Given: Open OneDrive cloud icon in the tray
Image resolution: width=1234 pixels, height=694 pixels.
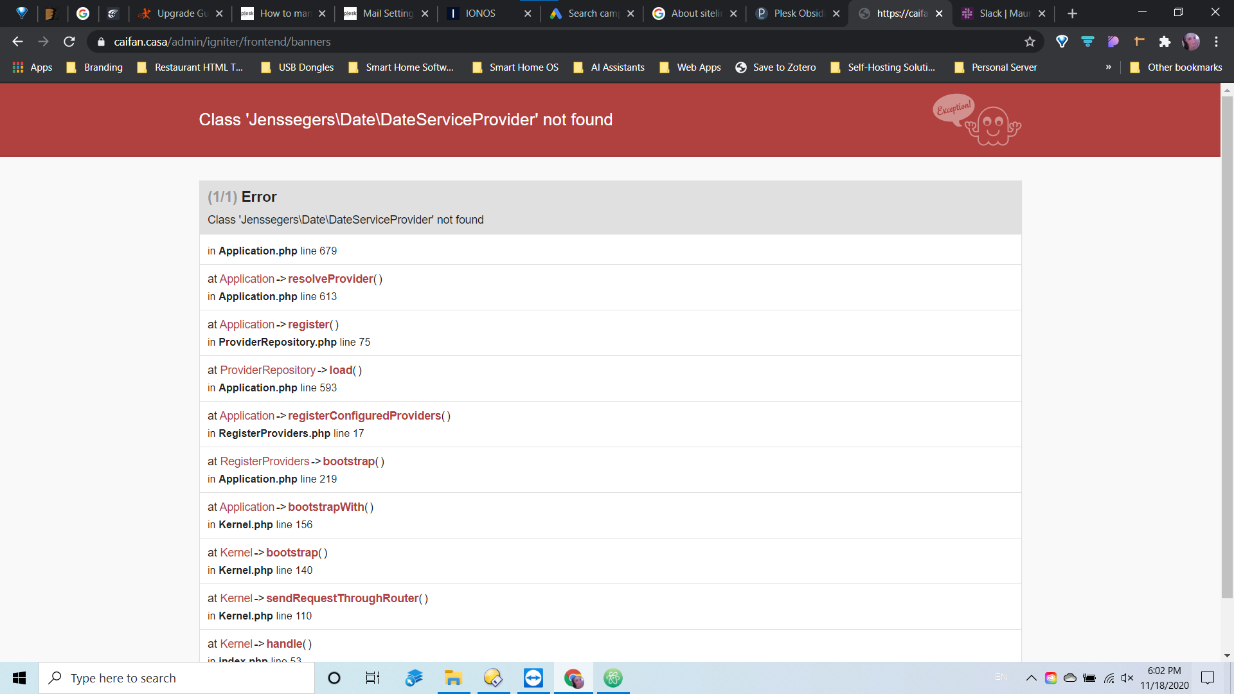Looking at the screenshot, I should [1069, 678].
